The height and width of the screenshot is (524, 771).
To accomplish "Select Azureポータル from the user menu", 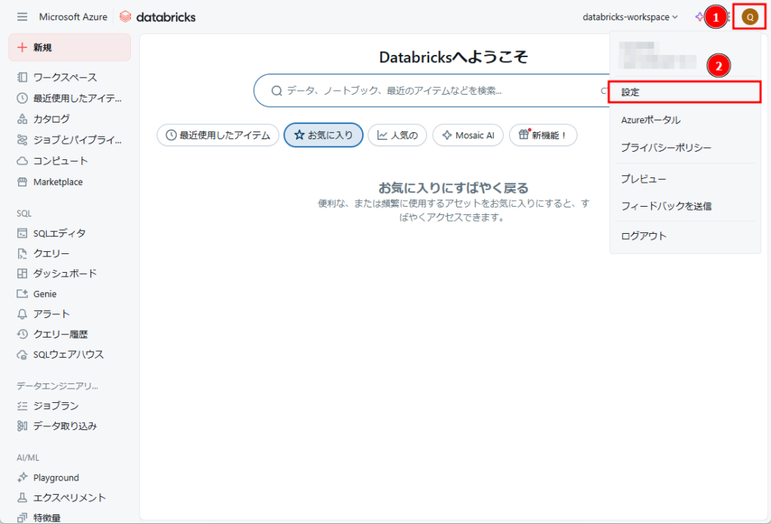I will tap(684, 120).
